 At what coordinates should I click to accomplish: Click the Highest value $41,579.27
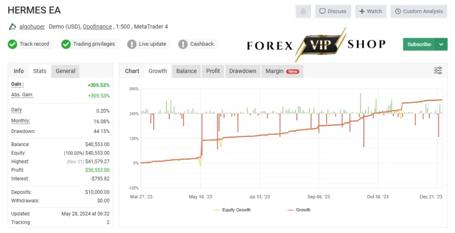tap(97, 162)
